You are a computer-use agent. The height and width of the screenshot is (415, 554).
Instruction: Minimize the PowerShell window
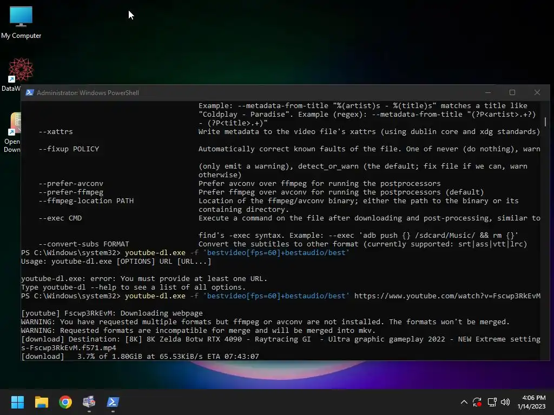click(x=488, y=92)
